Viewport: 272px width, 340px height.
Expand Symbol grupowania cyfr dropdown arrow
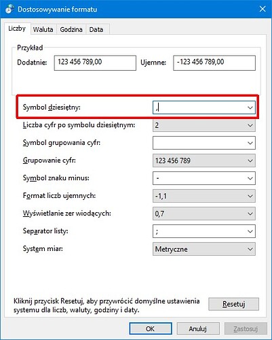pyautogui.click(x=250, y=143)
